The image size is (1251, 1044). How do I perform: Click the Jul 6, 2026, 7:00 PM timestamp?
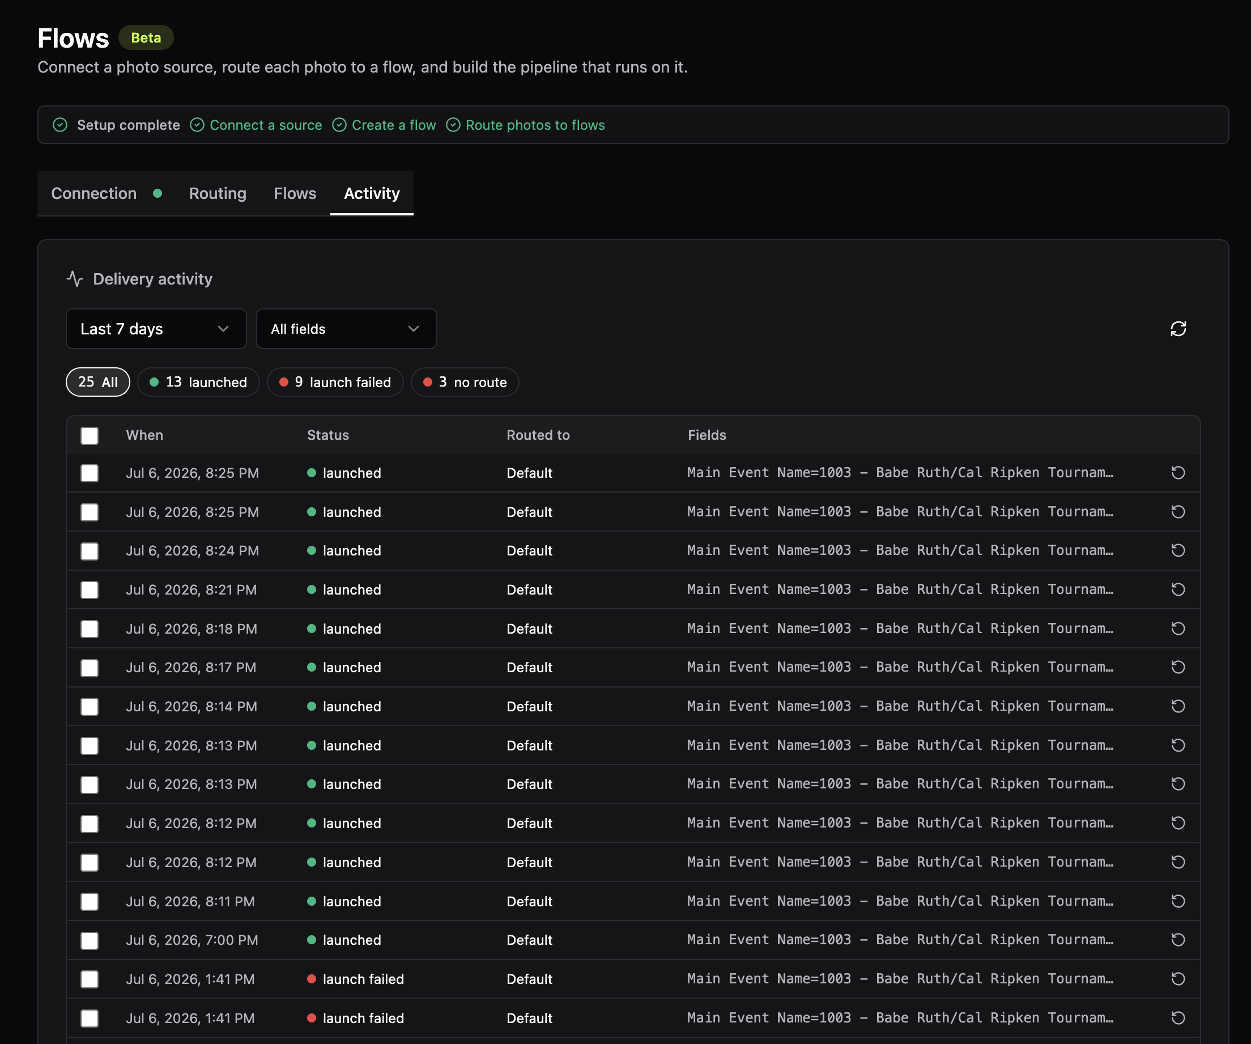click(192, 940)
